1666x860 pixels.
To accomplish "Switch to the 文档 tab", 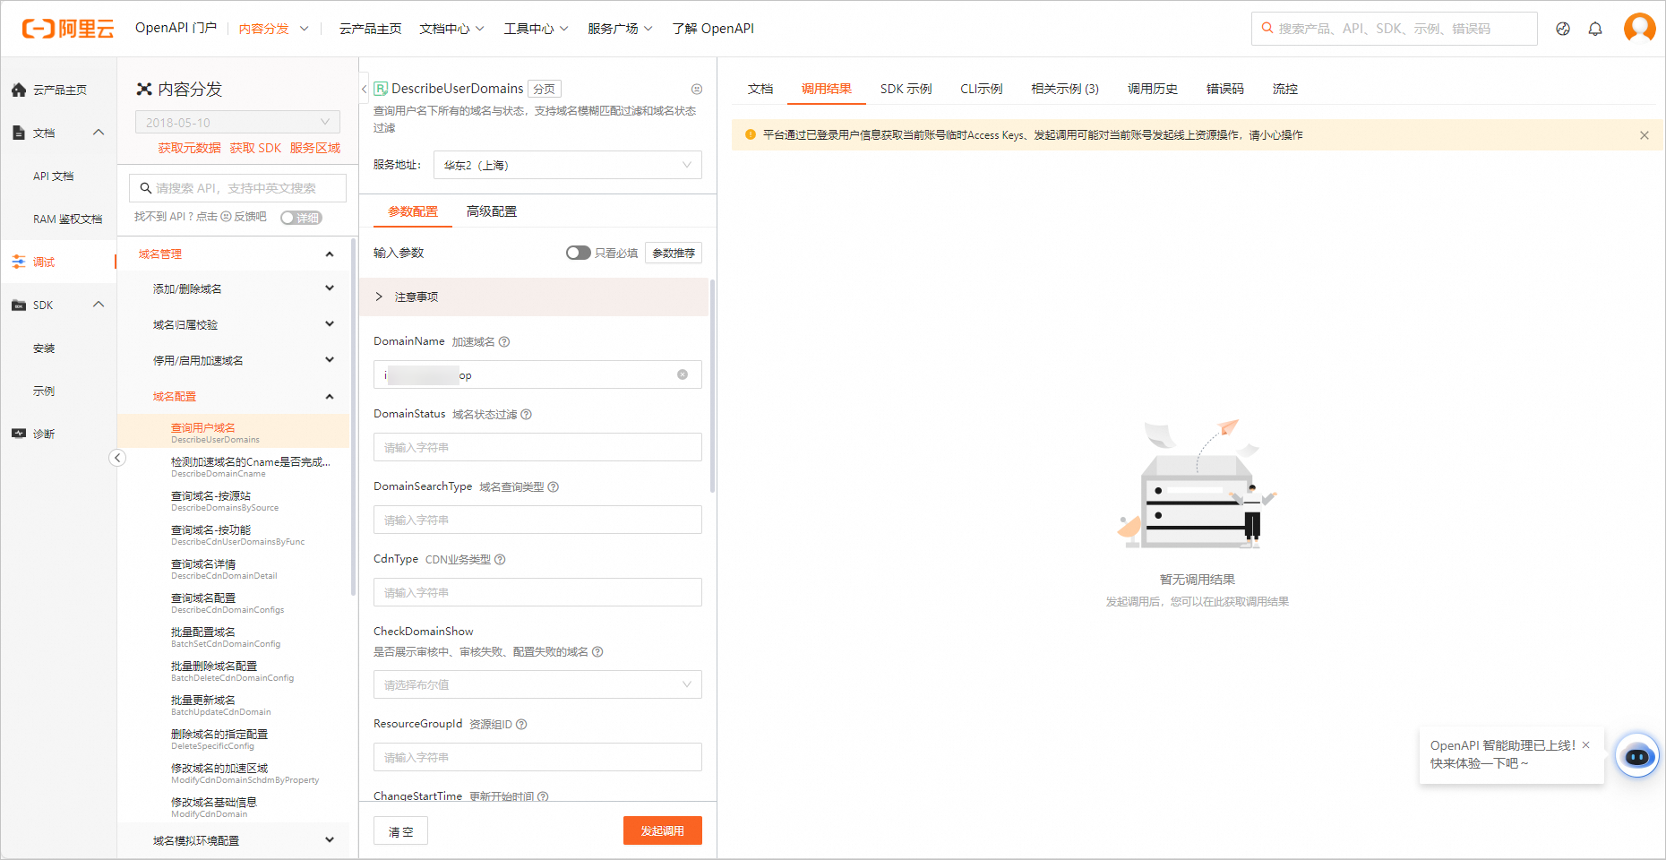I will [760, 89].
